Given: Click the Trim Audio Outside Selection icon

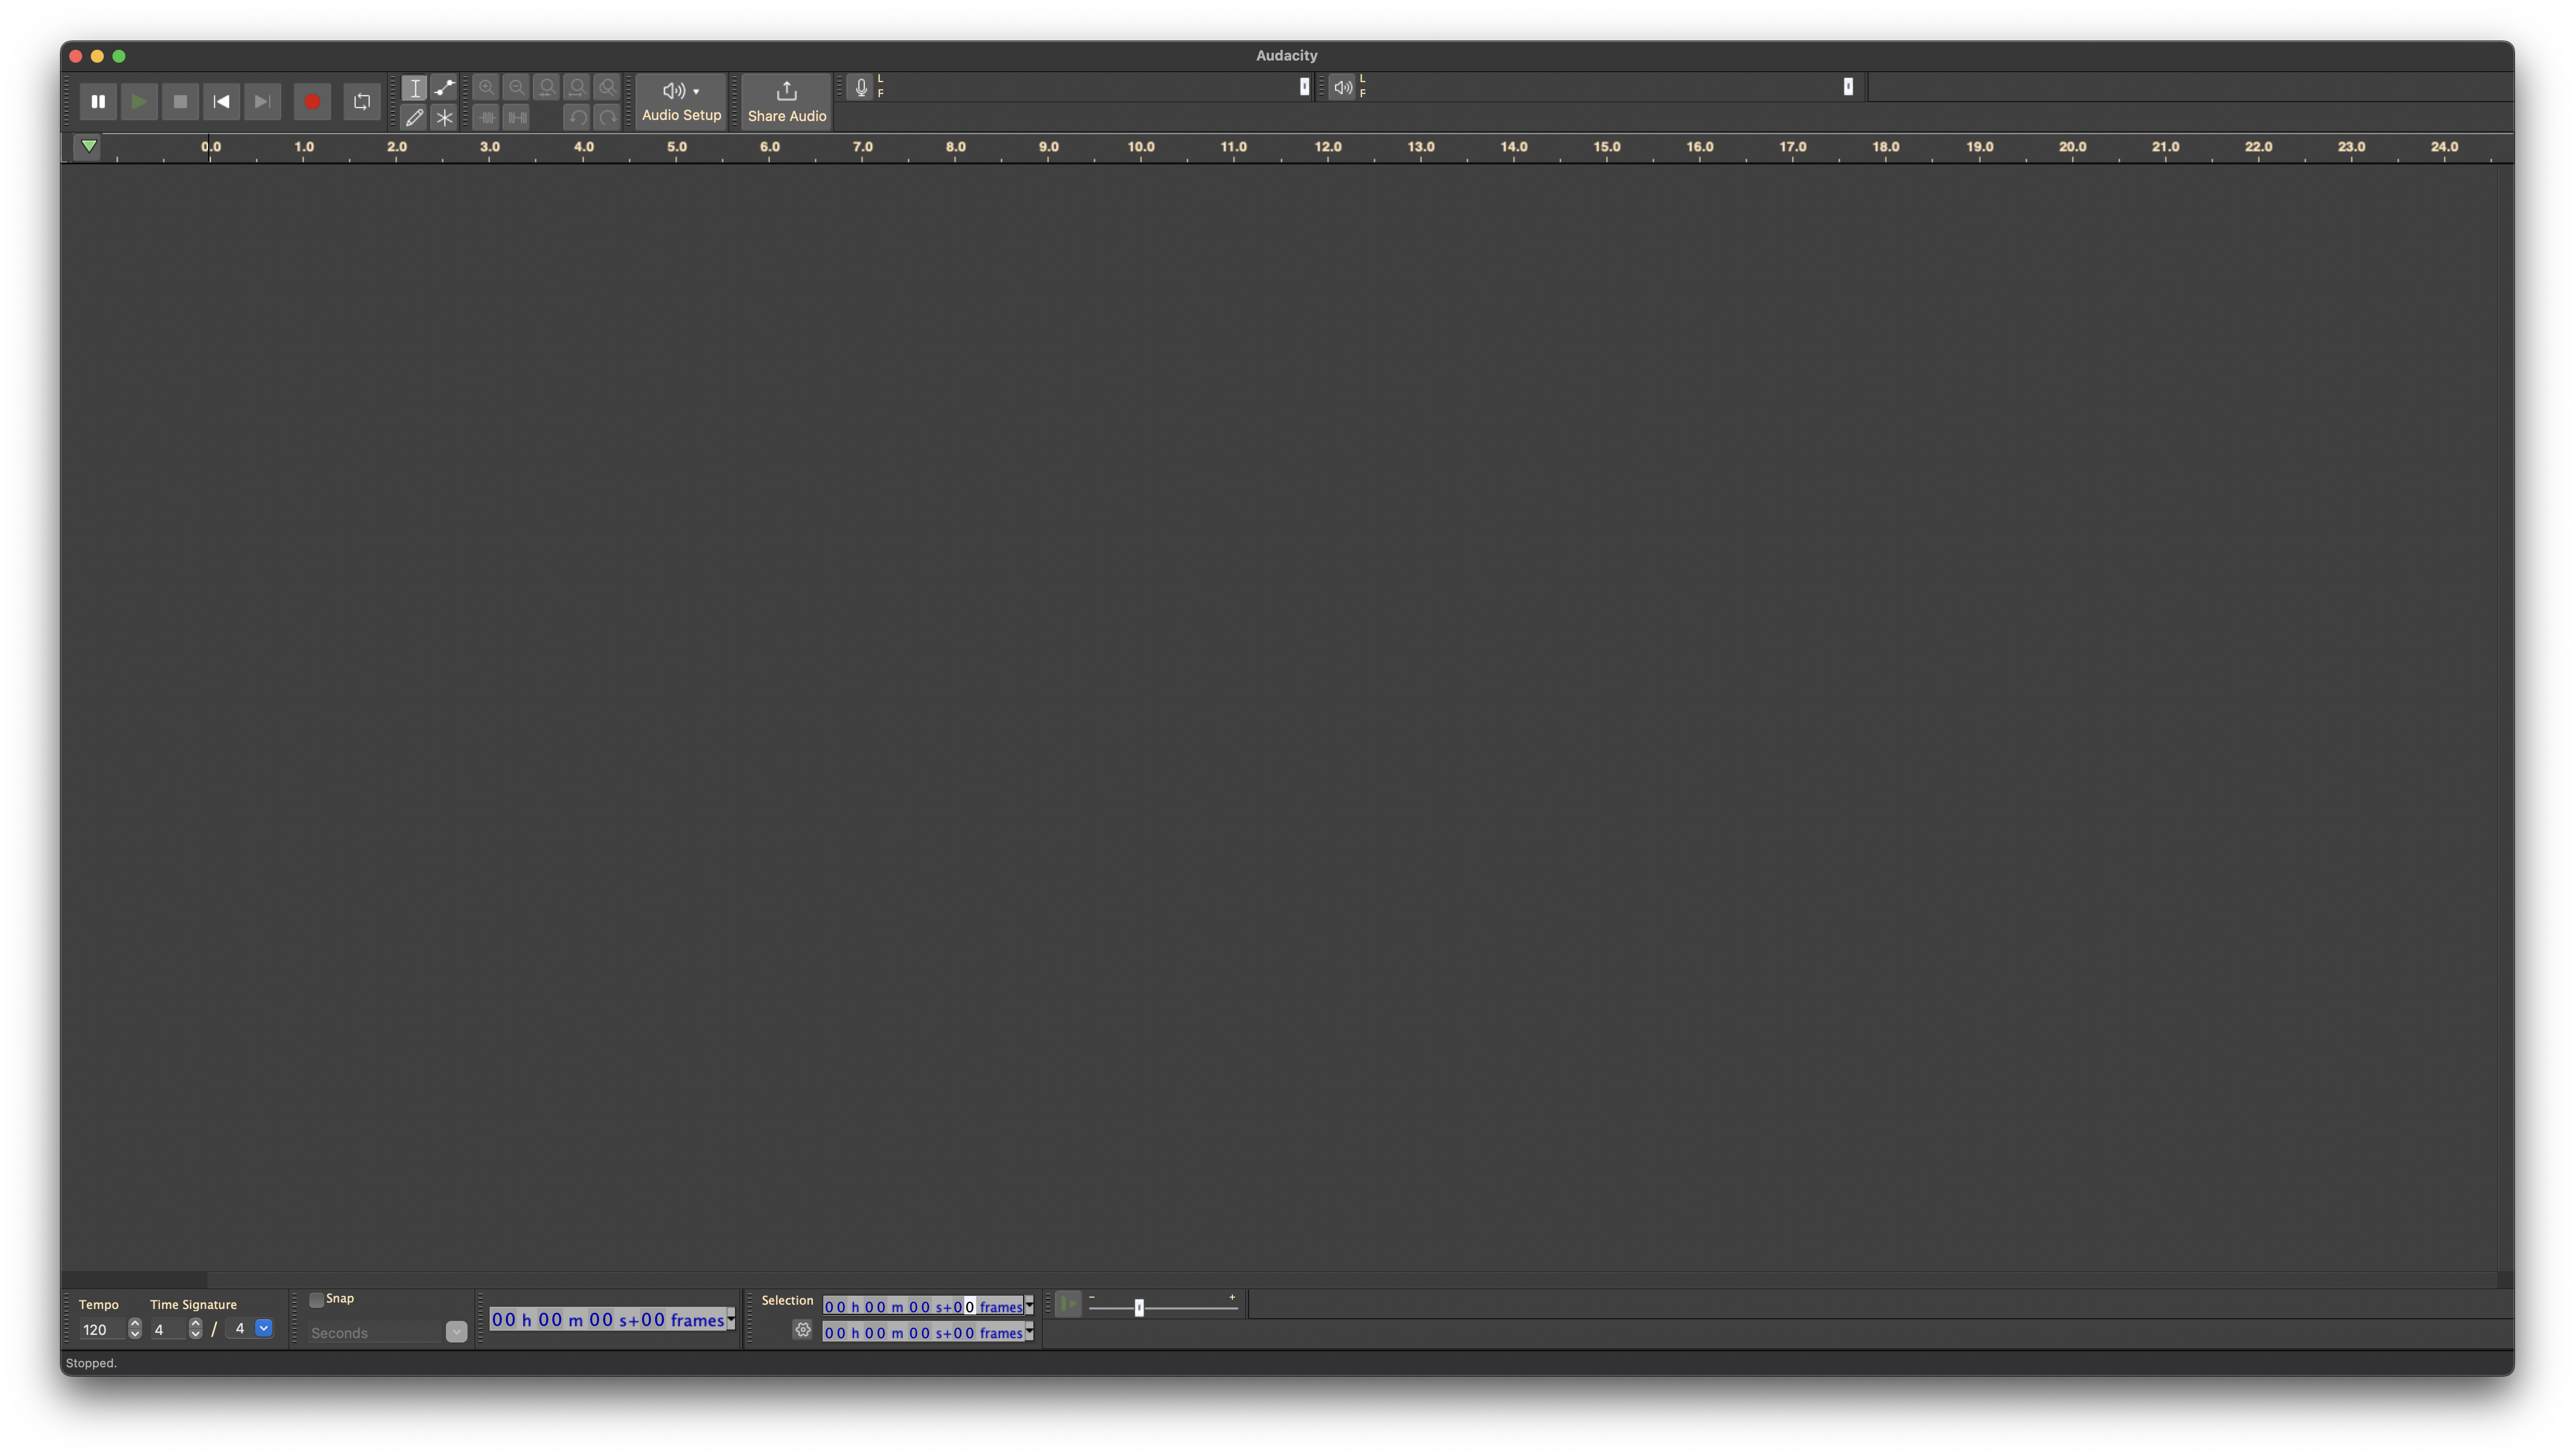Looking at the screenshot, I should (x=487, y=117).
